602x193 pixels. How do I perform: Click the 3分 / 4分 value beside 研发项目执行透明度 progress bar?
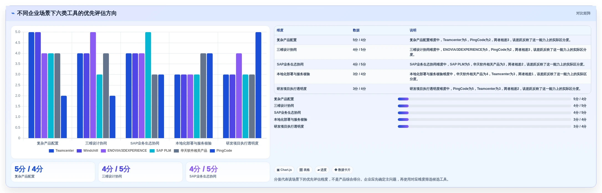pos(580,126)
